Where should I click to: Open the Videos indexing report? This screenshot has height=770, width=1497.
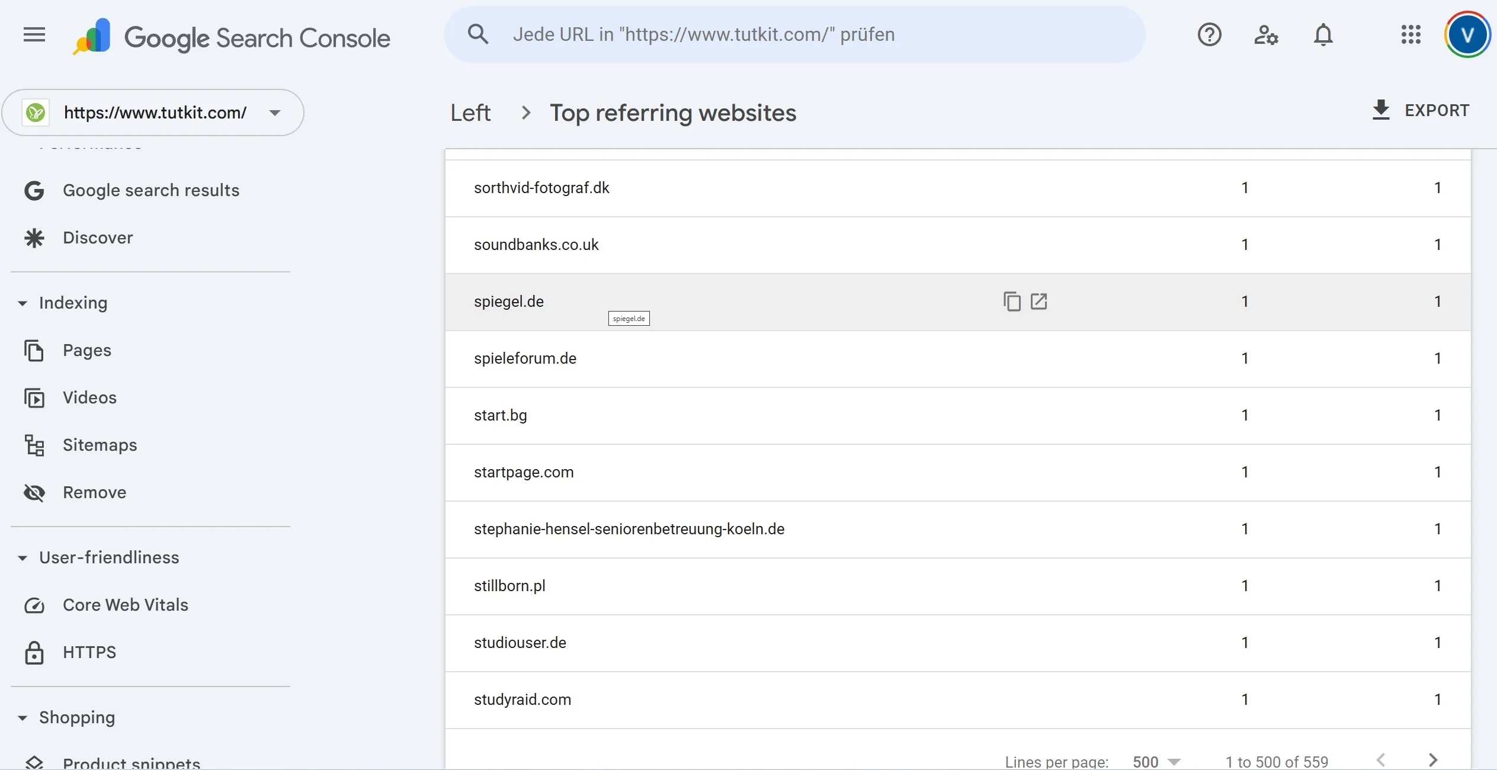tap(90, 397)
